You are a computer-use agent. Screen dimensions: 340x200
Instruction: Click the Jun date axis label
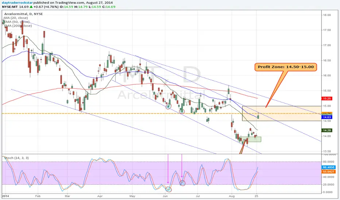click(x=165, y=196)
